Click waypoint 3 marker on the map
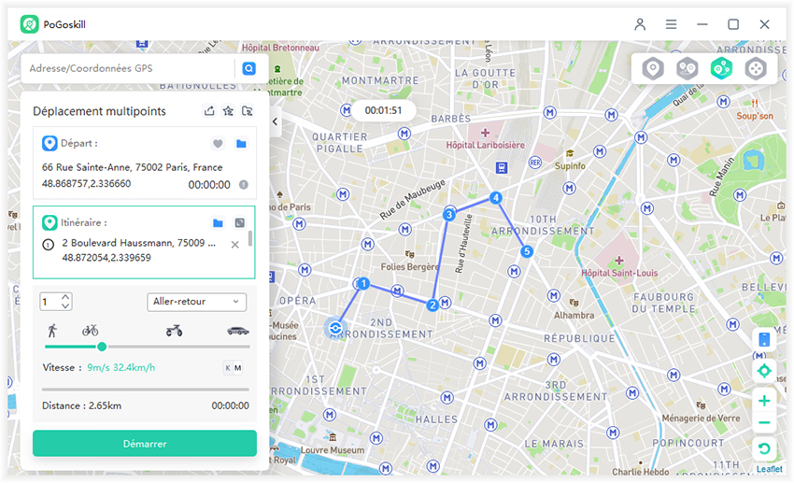The image size is (794, 483). pyautogui.click(x=448, y=215)
